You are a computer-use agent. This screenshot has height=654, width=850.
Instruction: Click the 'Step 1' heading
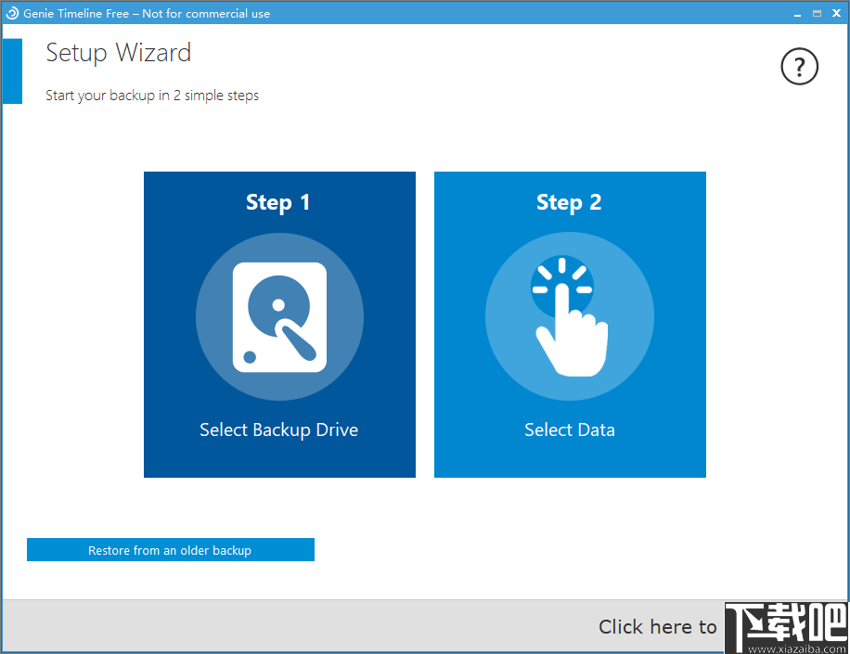[x=277, y=202]
